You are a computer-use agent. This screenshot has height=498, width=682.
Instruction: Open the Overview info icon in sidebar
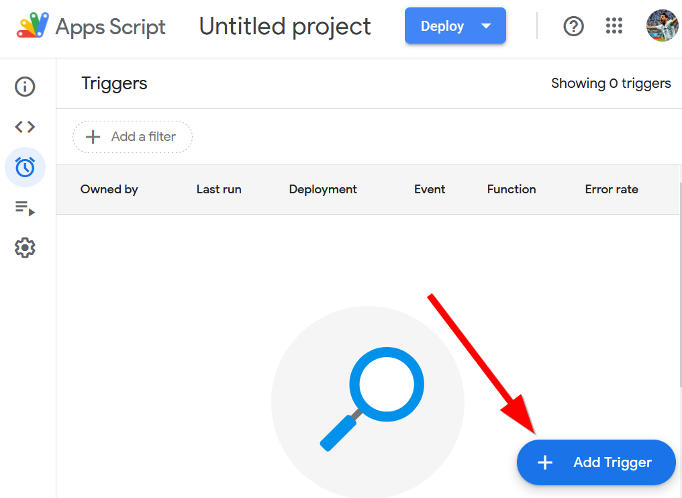point(25,87)
